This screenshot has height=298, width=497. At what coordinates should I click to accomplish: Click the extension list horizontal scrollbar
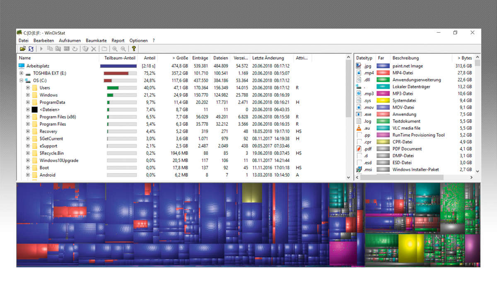(x=402, y=177)
